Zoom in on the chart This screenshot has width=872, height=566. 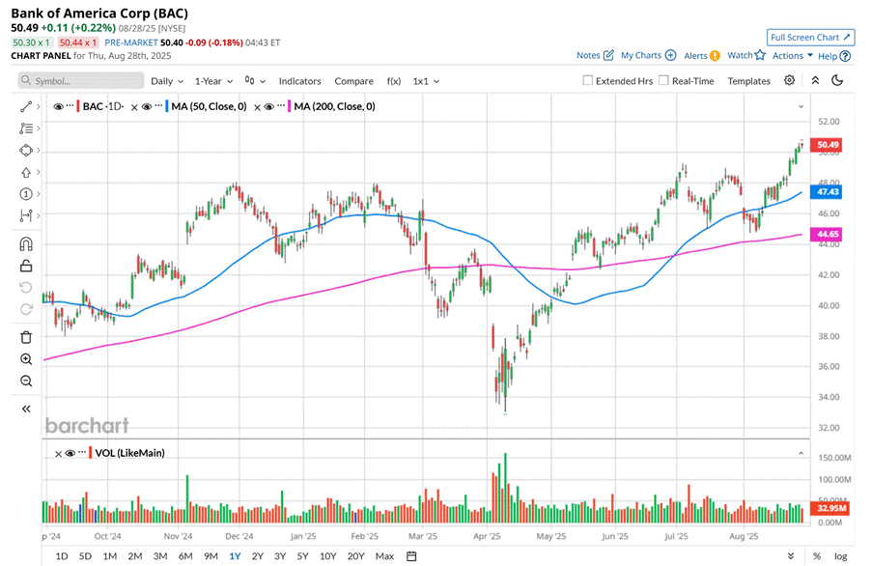(25, 359)
